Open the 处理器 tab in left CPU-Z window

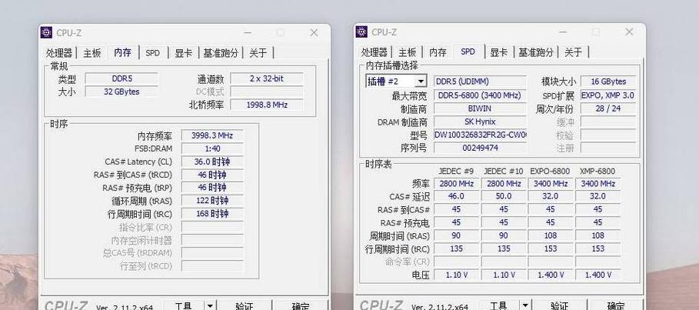pyautogui.click(x=59, y=53)
